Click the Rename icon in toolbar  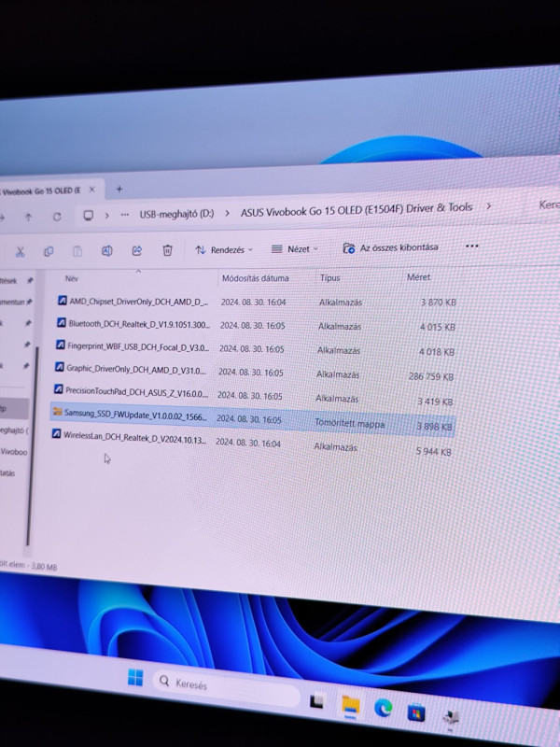point(107,250)
